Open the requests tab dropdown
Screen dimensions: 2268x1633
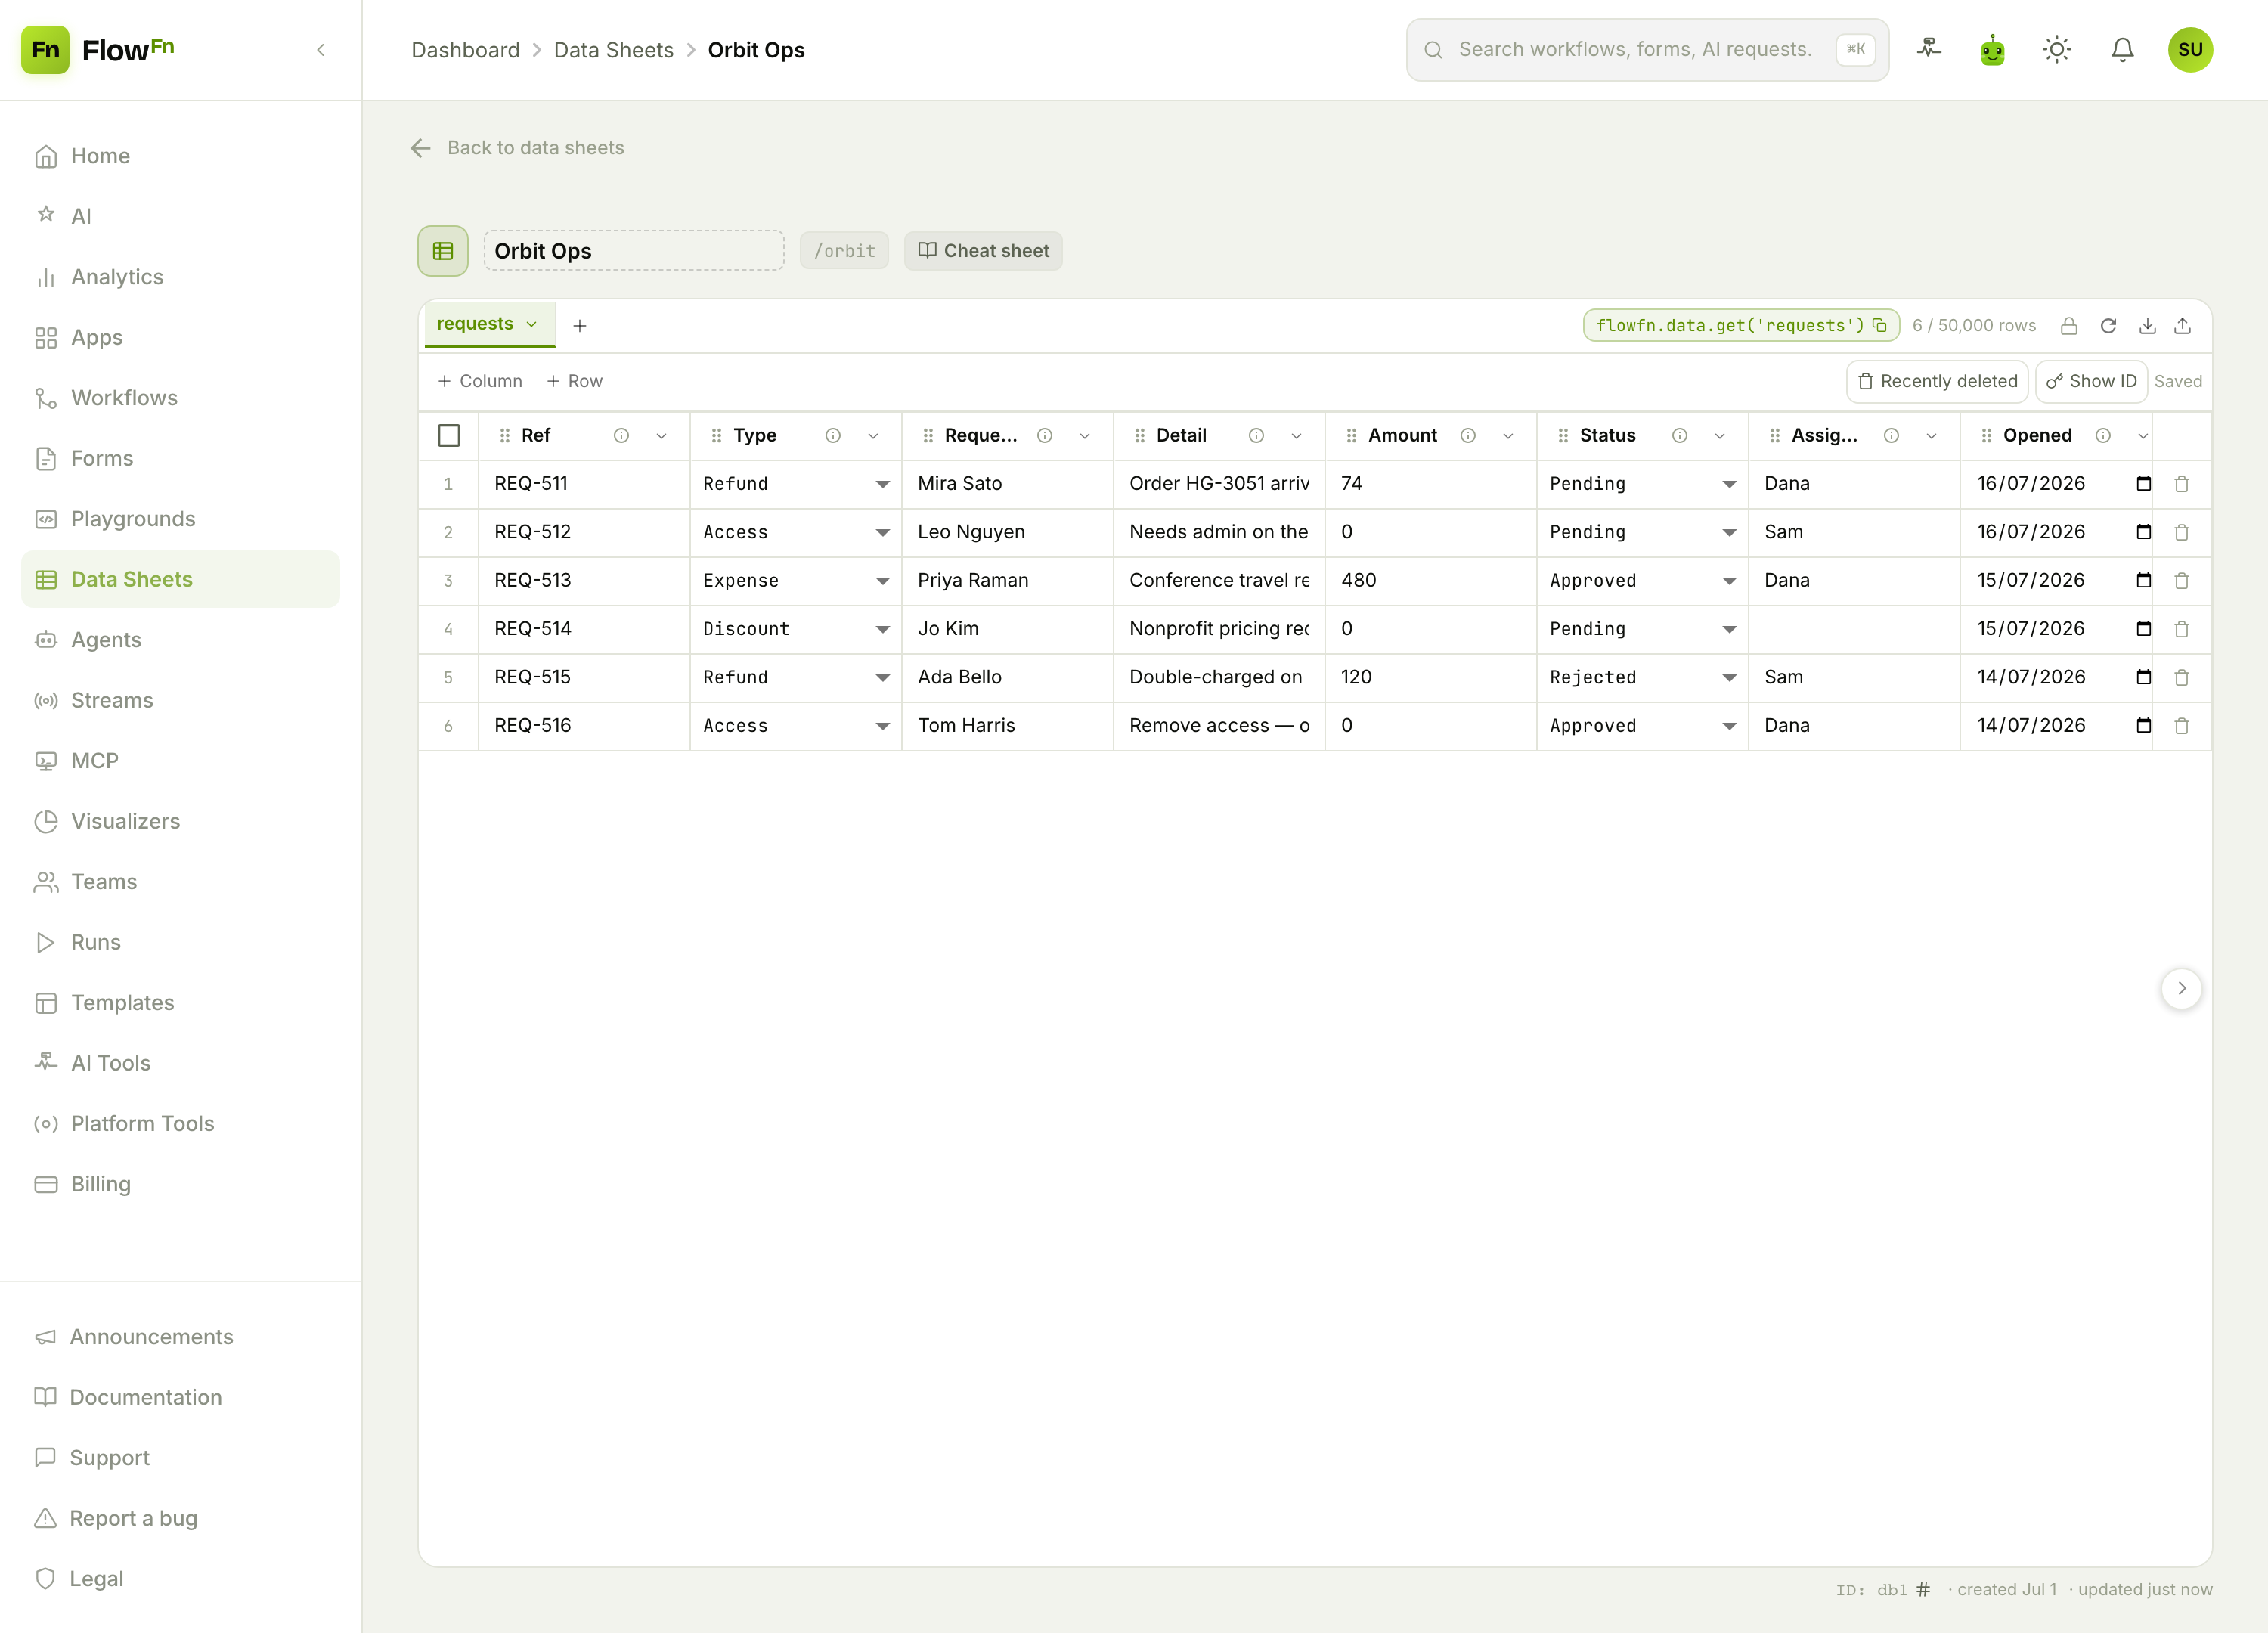(x=532, y=324)
